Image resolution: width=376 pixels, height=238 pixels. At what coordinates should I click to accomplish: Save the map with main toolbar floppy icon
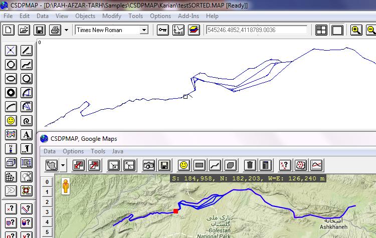(x=40, y=30)
